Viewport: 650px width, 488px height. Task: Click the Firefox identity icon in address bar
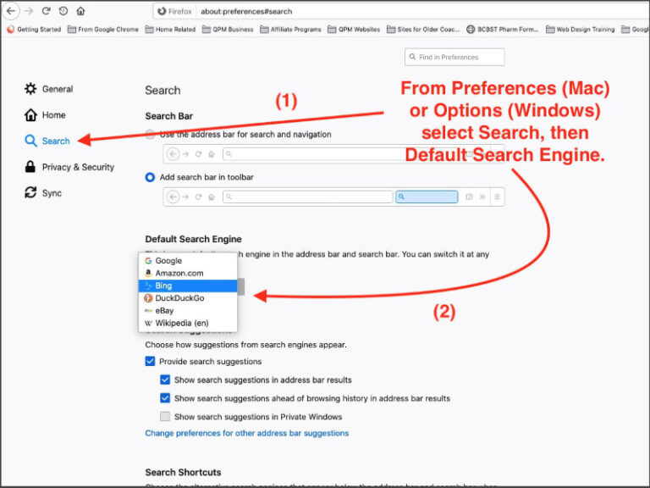point(175,12)
